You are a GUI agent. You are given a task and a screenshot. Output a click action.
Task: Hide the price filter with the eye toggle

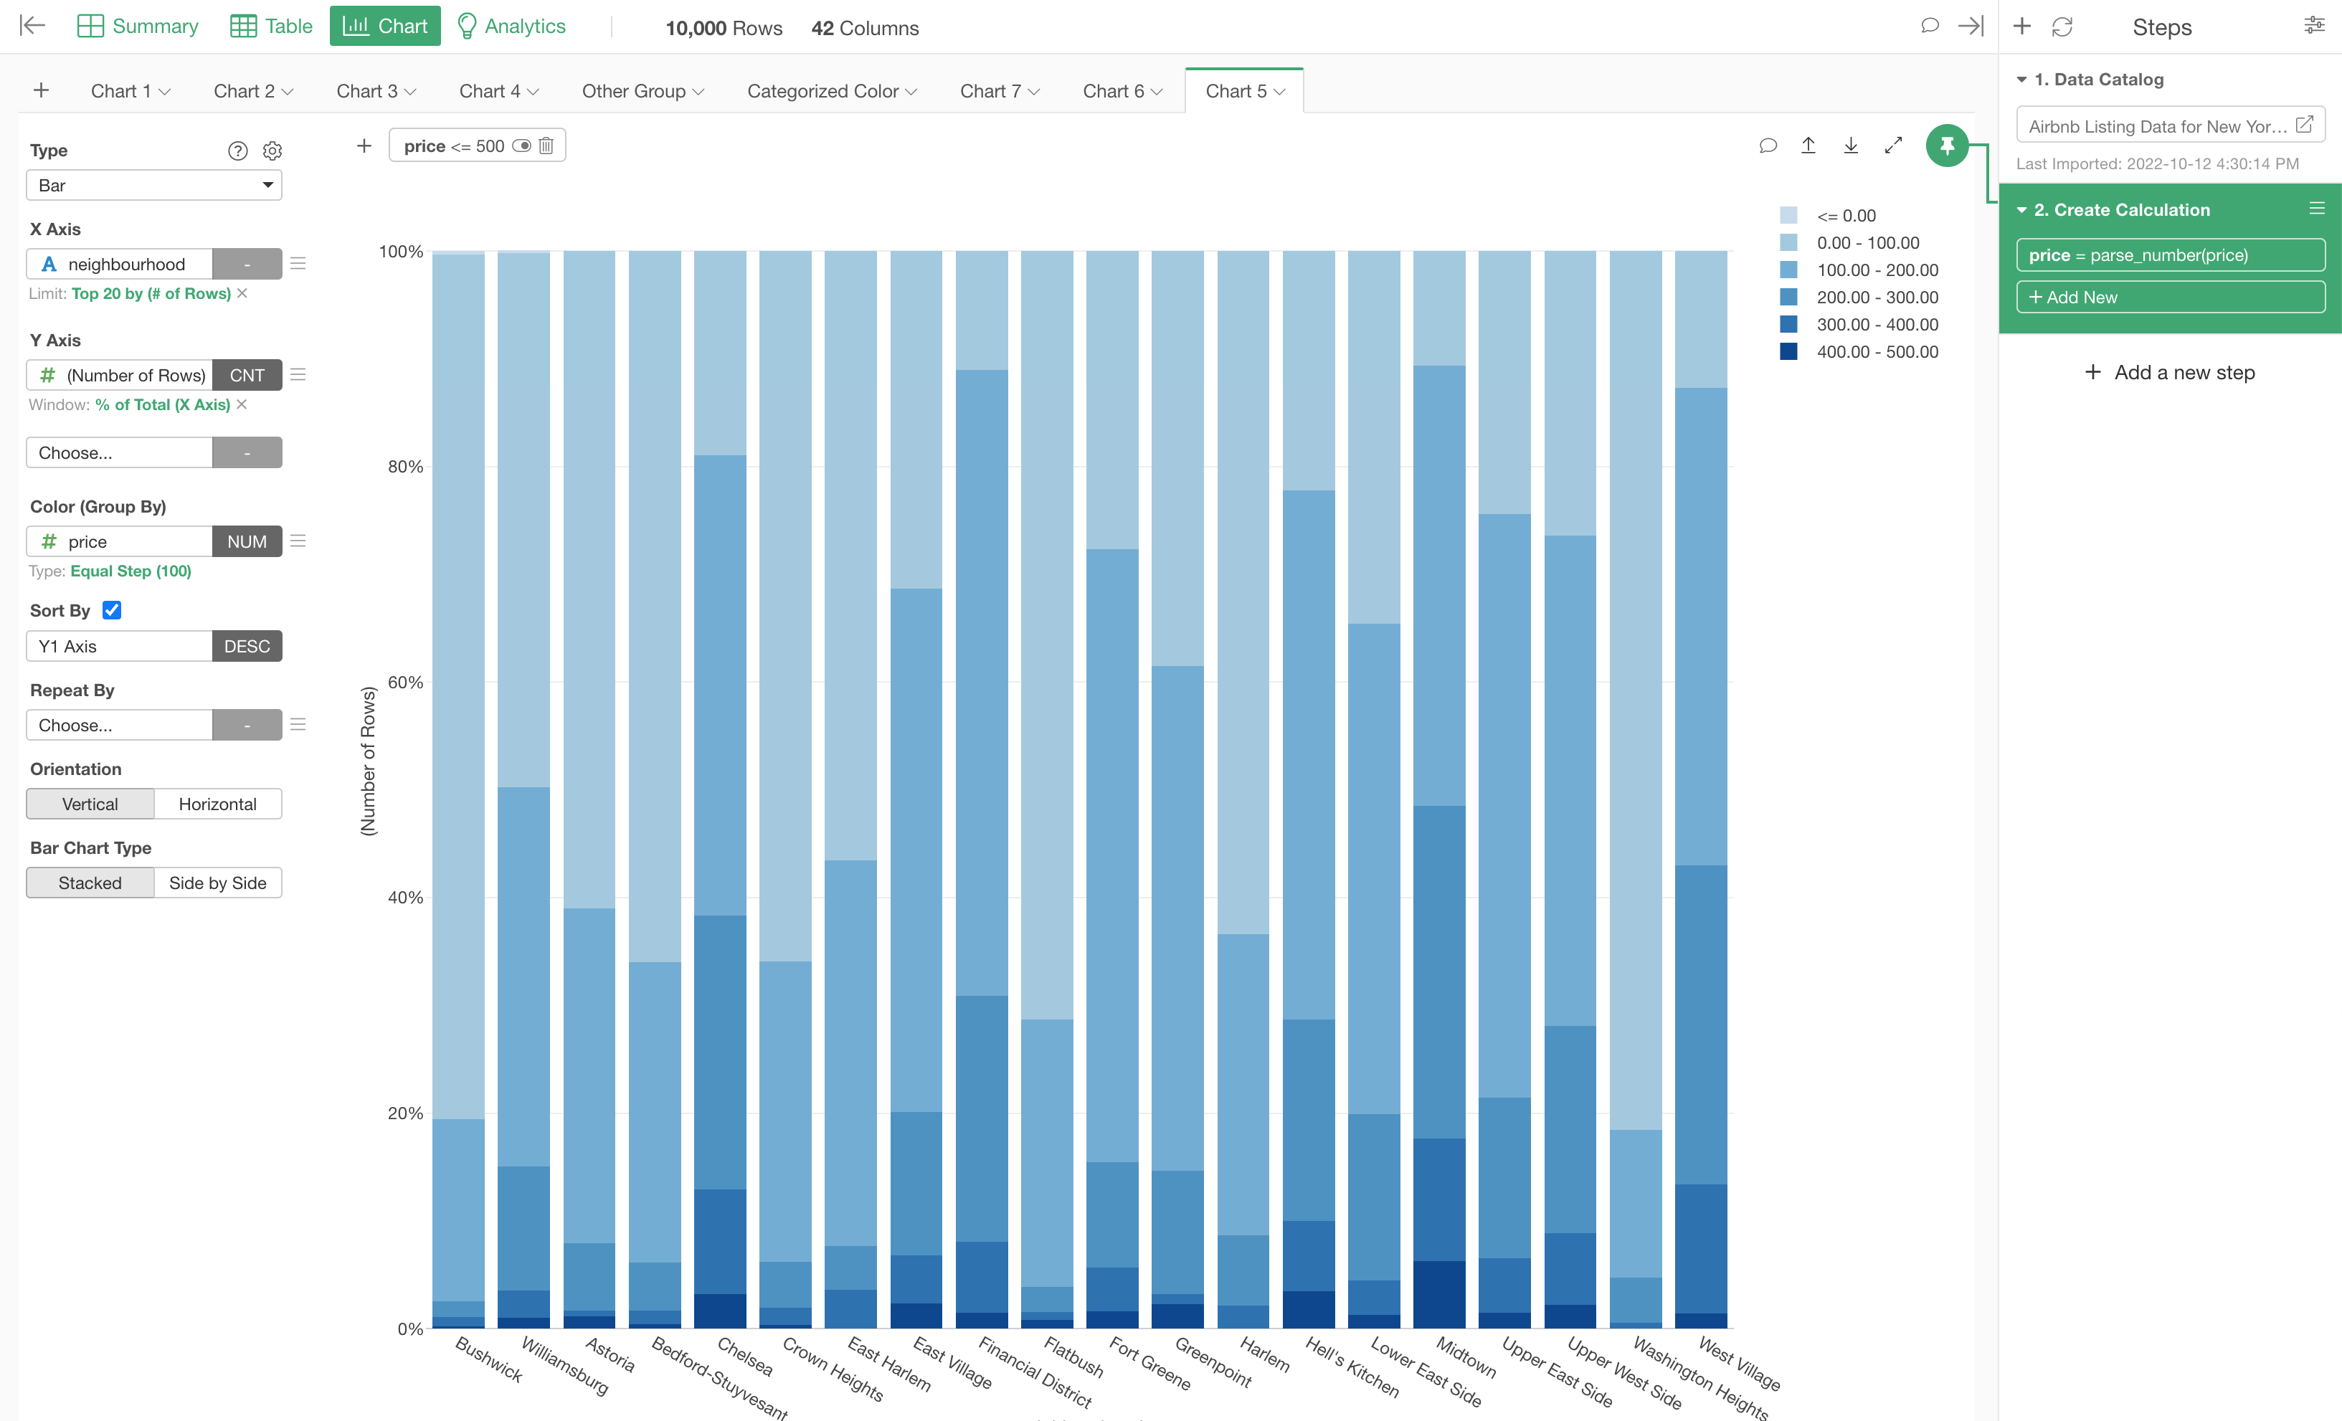tap(522, 146)
